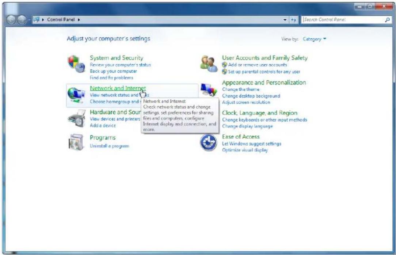Viewport: 396px width, 255px height.
Task: Click the refresh button beside address bar
Action: point(293,20)
